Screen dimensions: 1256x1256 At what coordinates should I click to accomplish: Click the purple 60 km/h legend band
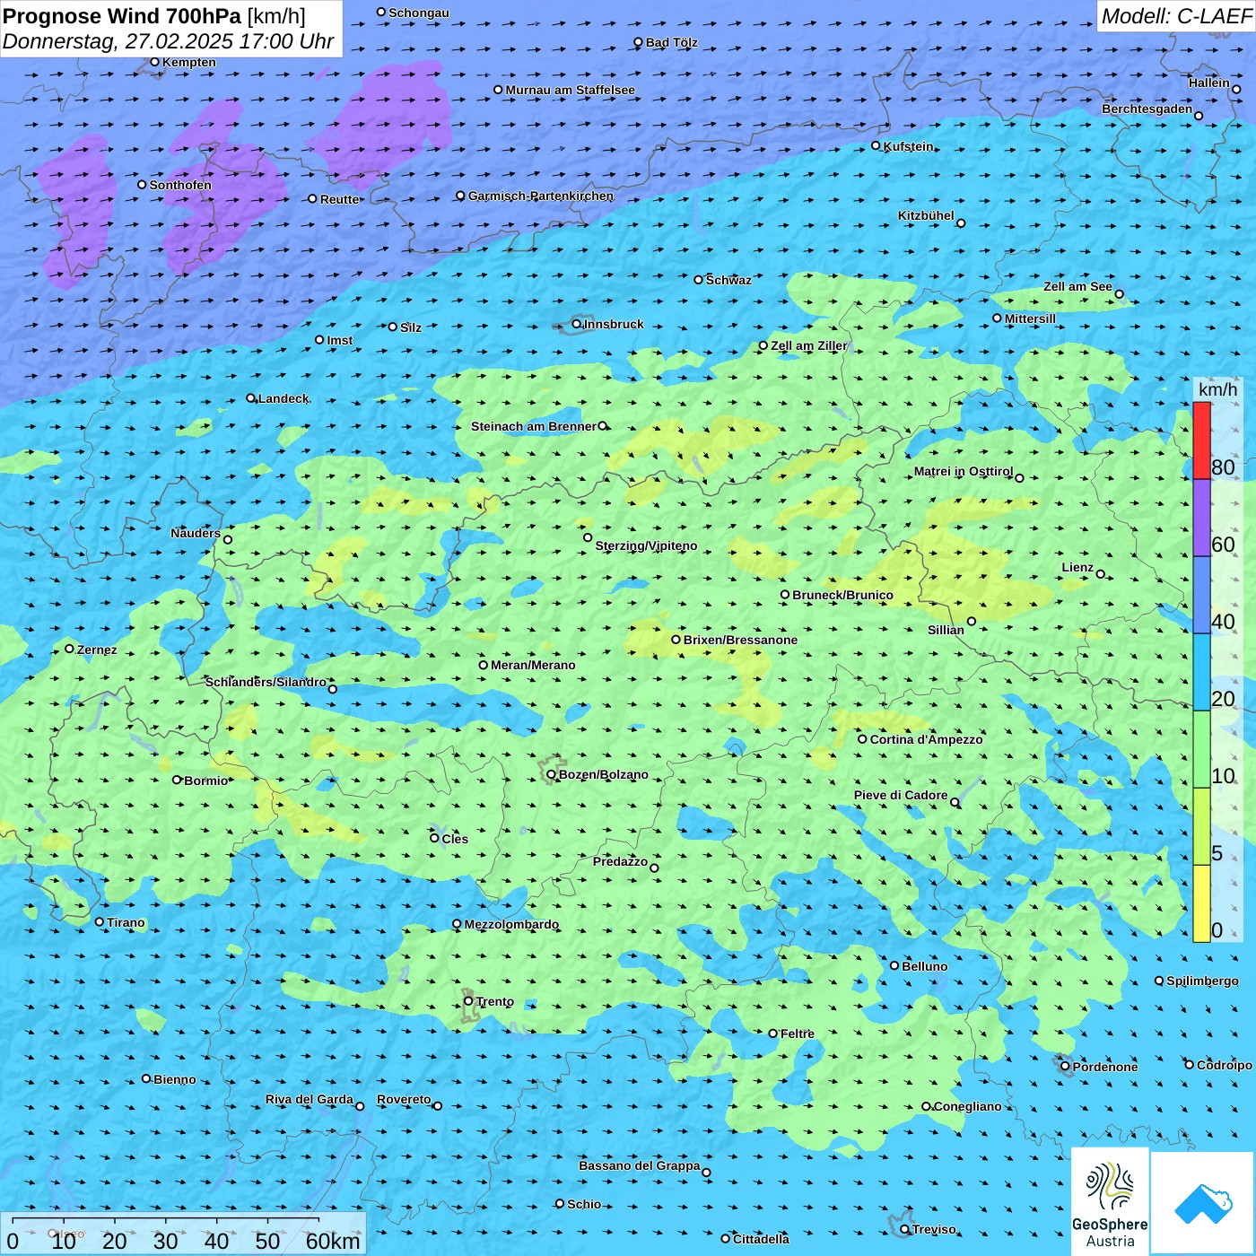(x=1201, y=518)
